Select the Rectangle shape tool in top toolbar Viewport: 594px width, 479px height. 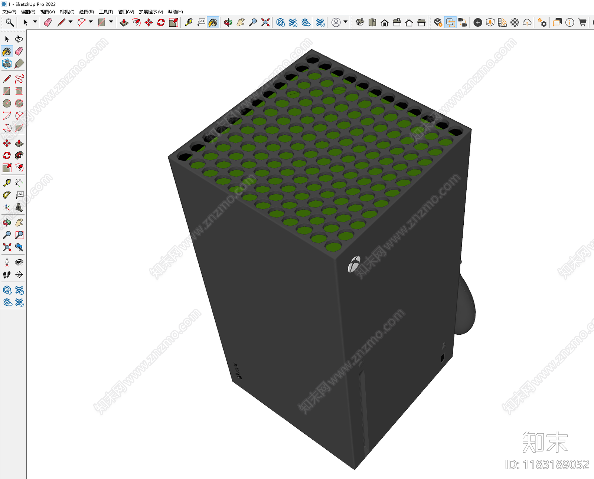click(x=101, y=23)
